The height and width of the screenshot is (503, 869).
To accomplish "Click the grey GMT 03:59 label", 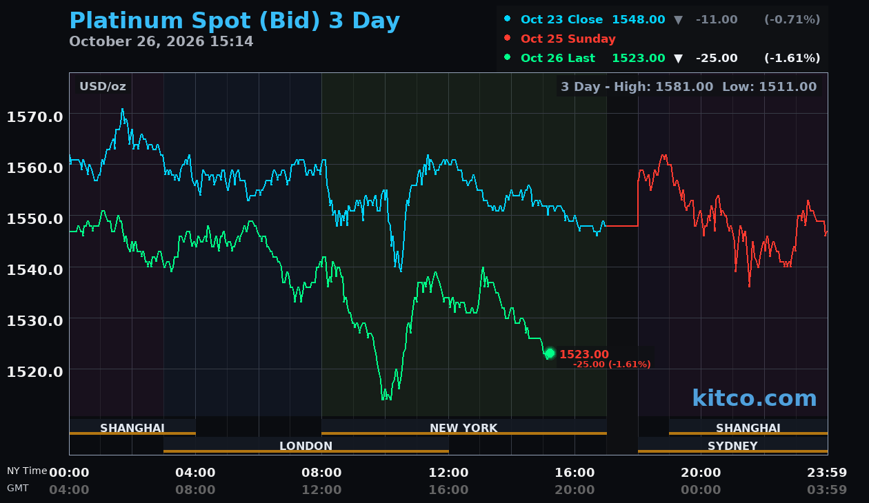I will coord(827,490).
